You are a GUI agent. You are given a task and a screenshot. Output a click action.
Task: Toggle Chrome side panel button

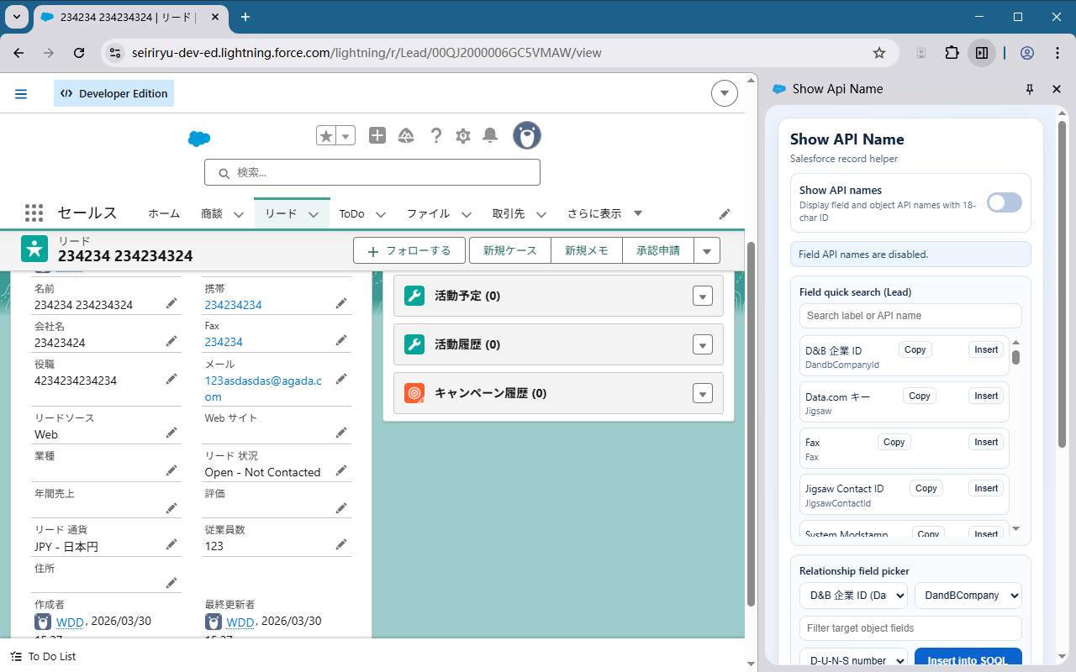(982, 53)
